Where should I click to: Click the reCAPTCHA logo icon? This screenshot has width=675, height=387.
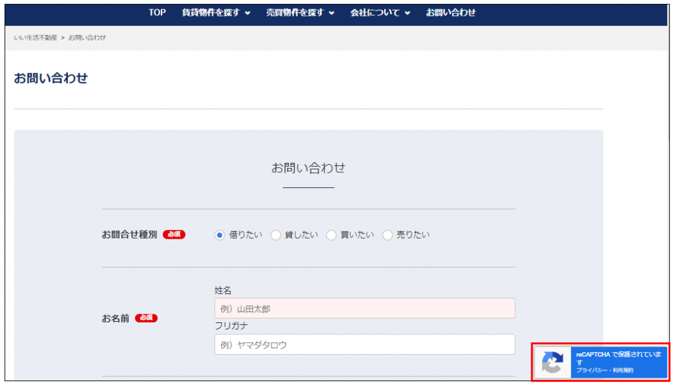pyautogui.click(x=552, y=363)
